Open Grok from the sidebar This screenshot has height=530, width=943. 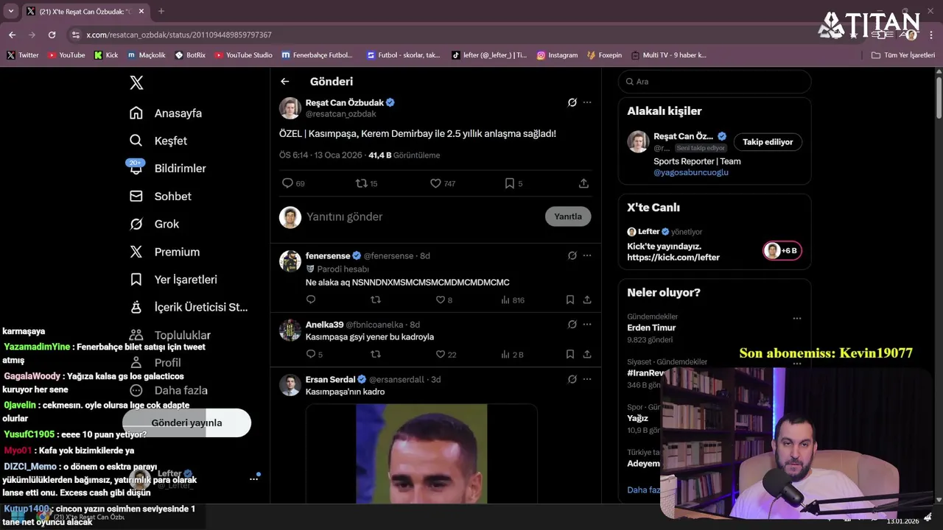coord(154,224)
